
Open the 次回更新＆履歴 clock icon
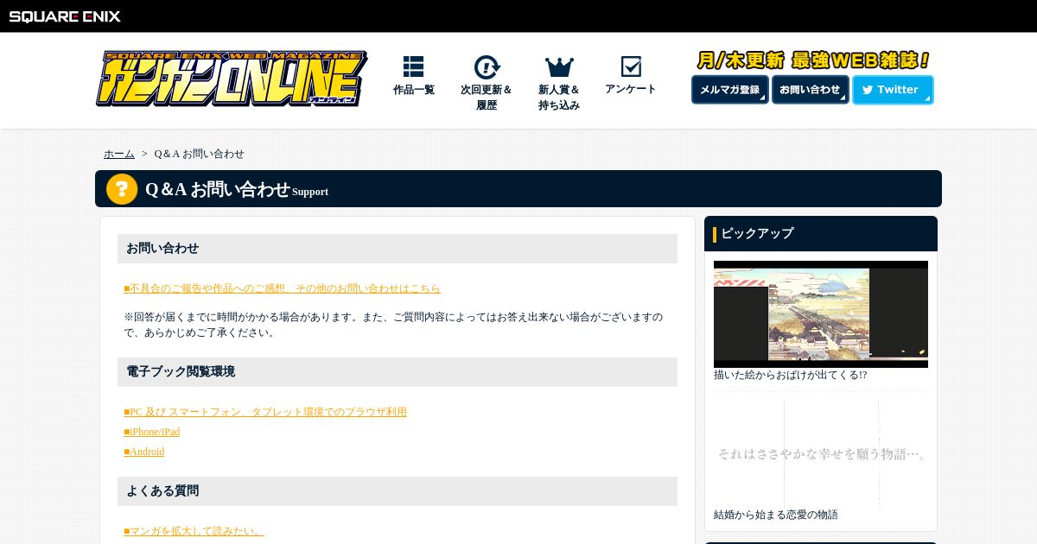[487, 67]
